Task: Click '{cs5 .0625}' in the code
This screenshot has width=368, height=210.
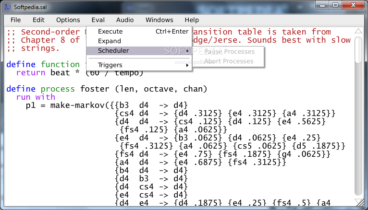Action: click(x=259, y=146)
